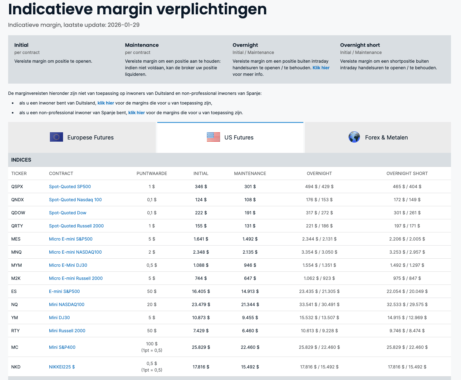The height and width of the screenshot is (380, 461).
Task: Click the TICKER column header
Action: (19, 173)
